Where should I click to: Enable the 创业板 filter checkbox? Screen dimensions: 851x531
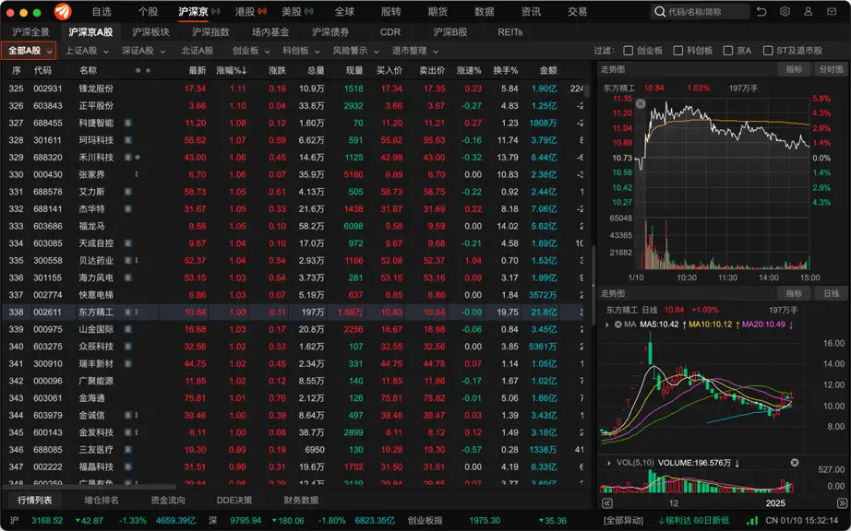628,51
